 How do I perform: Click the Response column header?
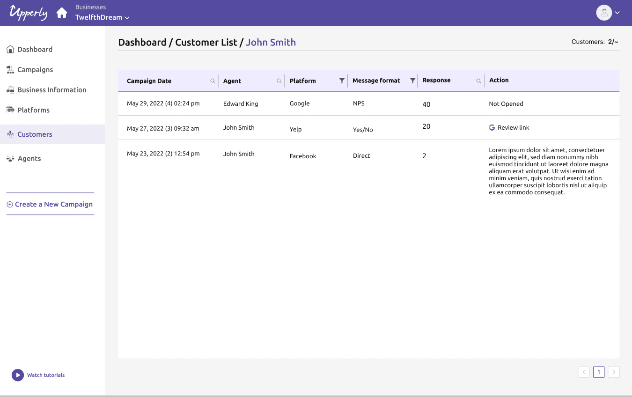coord(436,80)
